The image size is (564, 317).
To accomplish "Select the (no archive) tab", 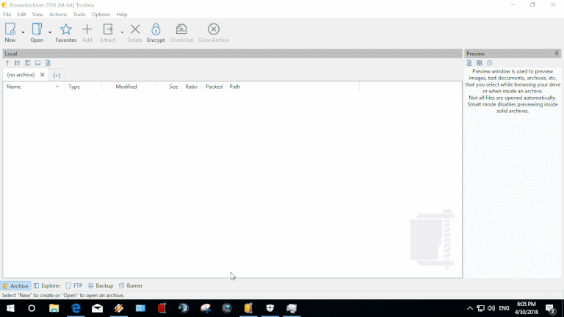I will (21, 75).
